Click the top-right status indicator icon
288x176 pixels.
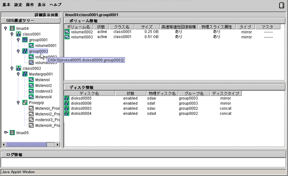(x=281, y=5)
